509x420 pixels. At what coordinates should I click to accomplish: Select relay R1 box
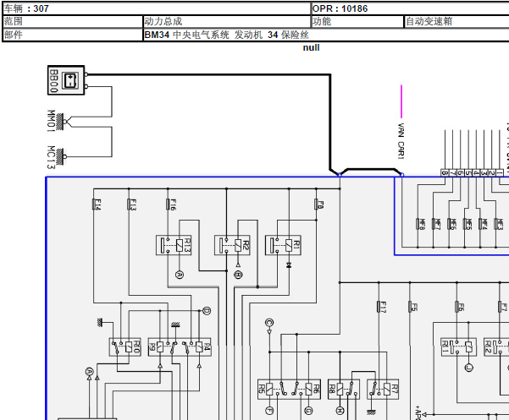point(283,245)
